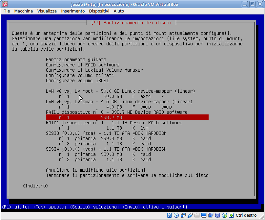The width and height of the screenshot is (265, 220).
Task: Click the window resize grip corner
Action: [262, 217]
